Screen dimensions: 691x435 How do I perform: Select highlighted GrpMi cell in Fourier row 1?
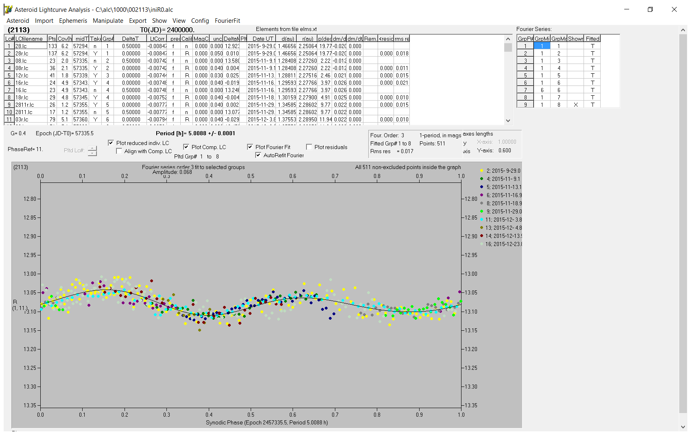point(542,46)
